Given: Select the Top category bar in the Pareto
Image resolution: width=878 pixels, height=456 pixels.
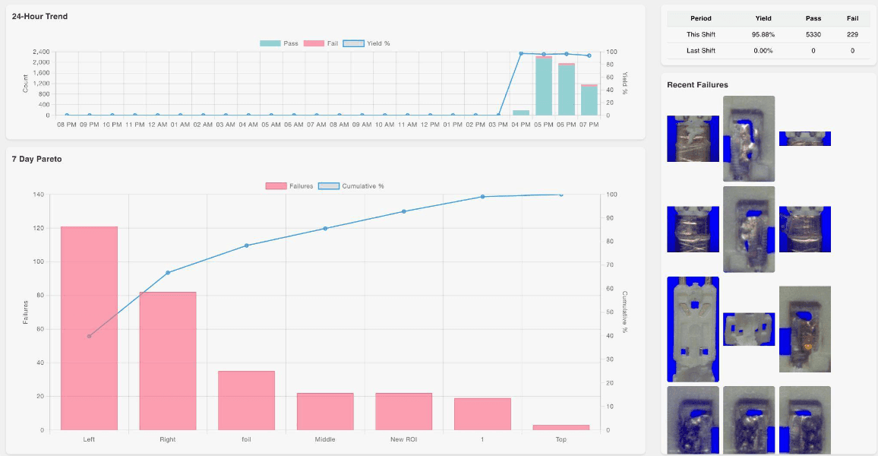Looking at the screenshot, I should 561,427.
